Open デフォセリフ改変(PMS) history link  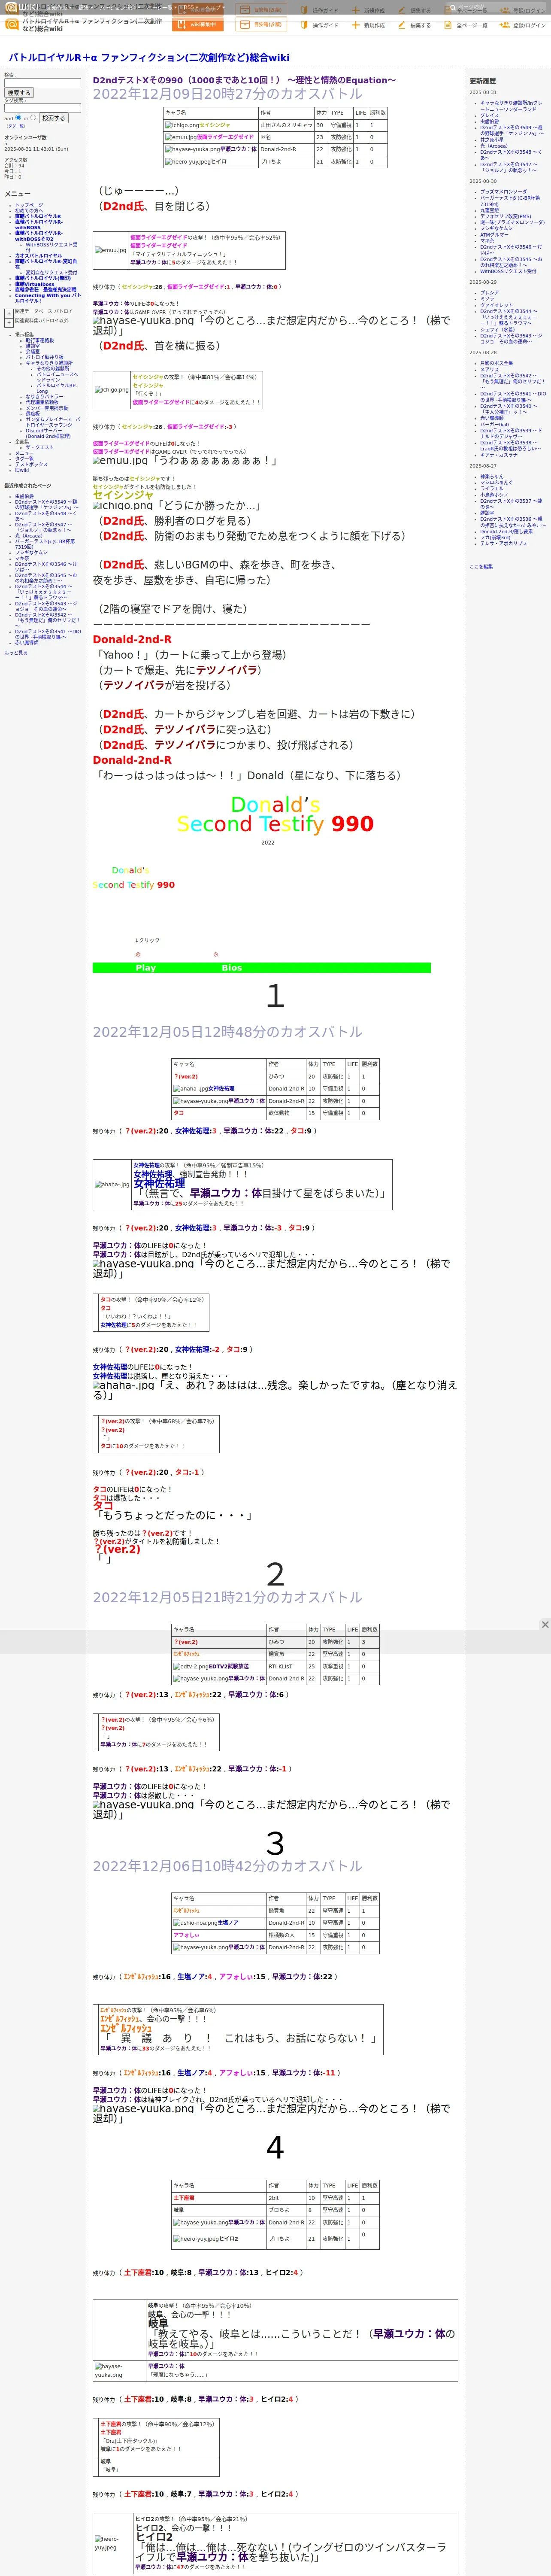point(506,216)
